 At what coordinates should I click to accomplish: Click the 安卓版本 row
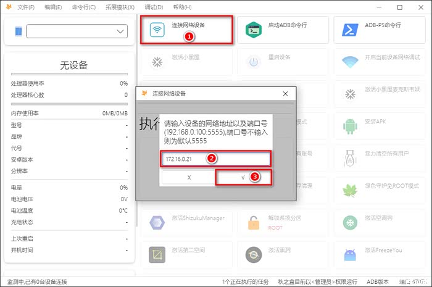[x=69, y=159]
